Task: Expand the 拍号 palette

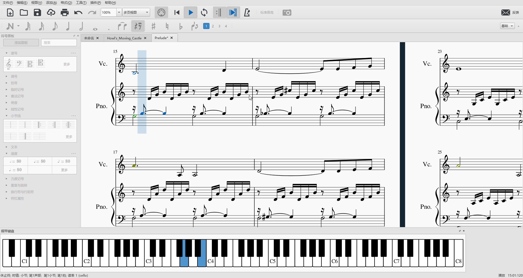Action: (14, 83)
